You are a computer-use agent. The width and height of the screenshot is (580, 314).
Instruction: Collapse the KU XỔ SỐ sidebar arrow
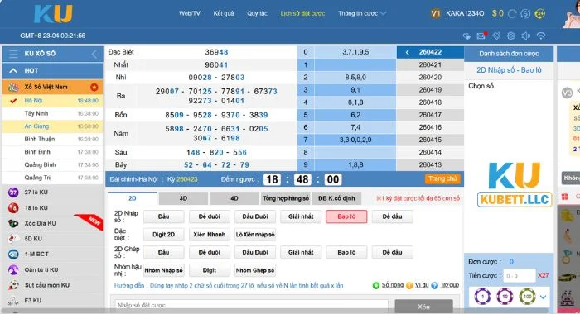tap(94, 54)
